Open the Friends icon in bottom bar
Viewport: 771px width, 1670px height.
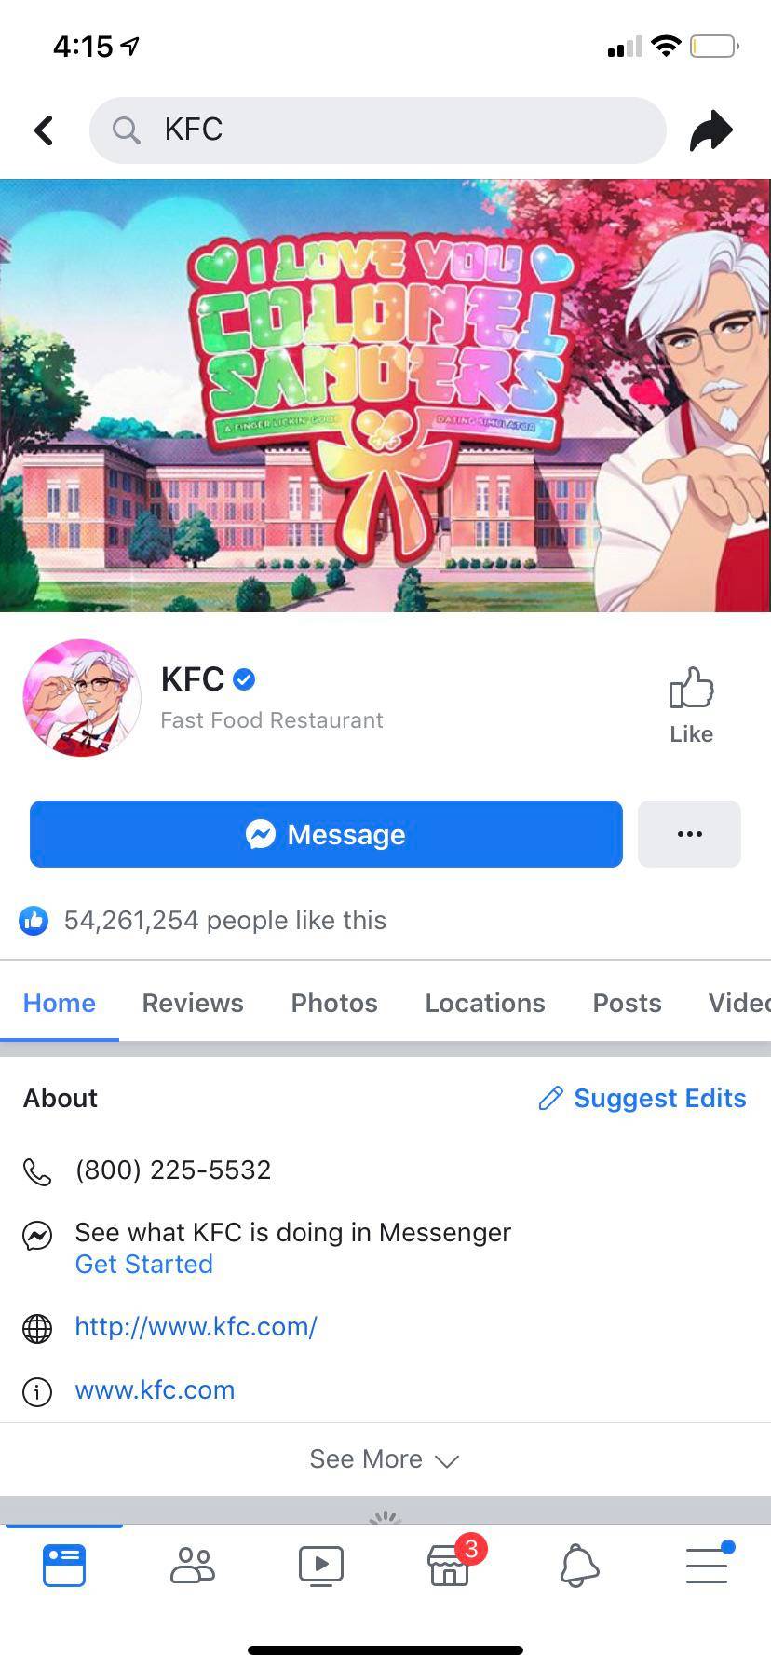193,1565
